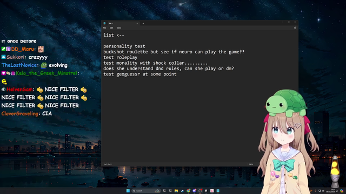Click the "test geoguessr at some point" line

(x=140, y=74)
